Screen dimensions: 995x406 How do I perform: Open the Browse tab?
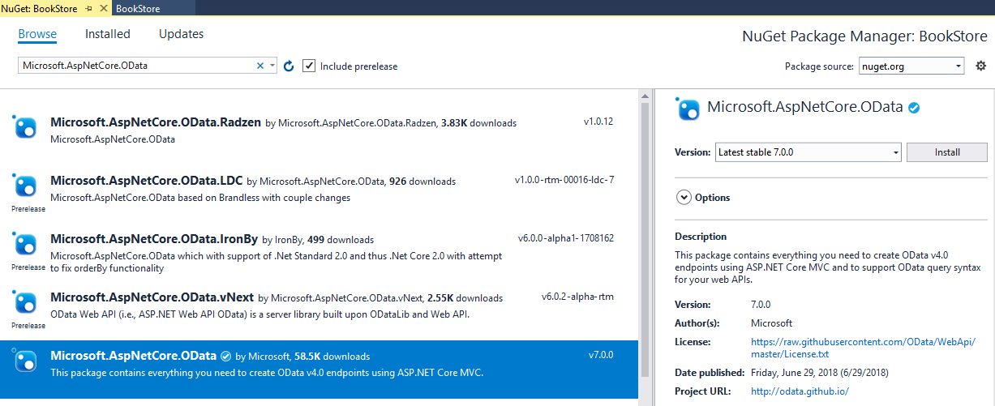coord(37,34)
